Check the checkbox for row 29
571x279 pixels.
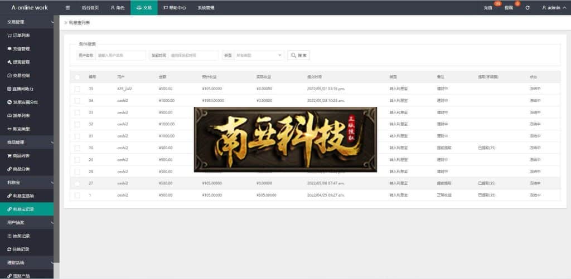pyautogui.click(x=77, y=160)
